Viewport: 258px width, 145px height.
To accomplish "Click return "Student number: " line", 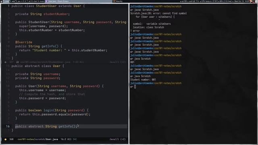I will click(63, 50).
